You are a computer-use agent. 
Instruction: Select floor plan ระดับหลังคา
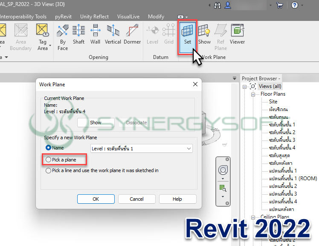point(281,163)
